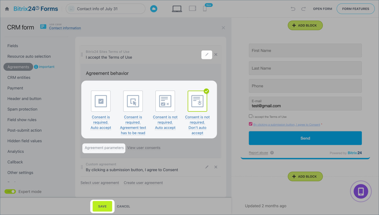Uncheck the agree to Consent checkbox
Image resolution: width=379 pixels, height=215 pixels.
point(251,124)
